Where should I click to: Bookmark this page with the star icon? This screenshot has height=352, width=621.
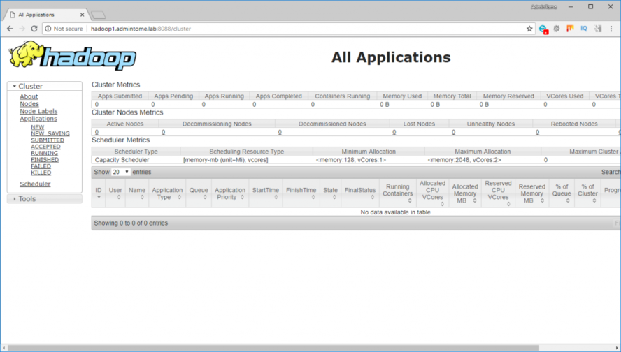(x=529, y=29)
